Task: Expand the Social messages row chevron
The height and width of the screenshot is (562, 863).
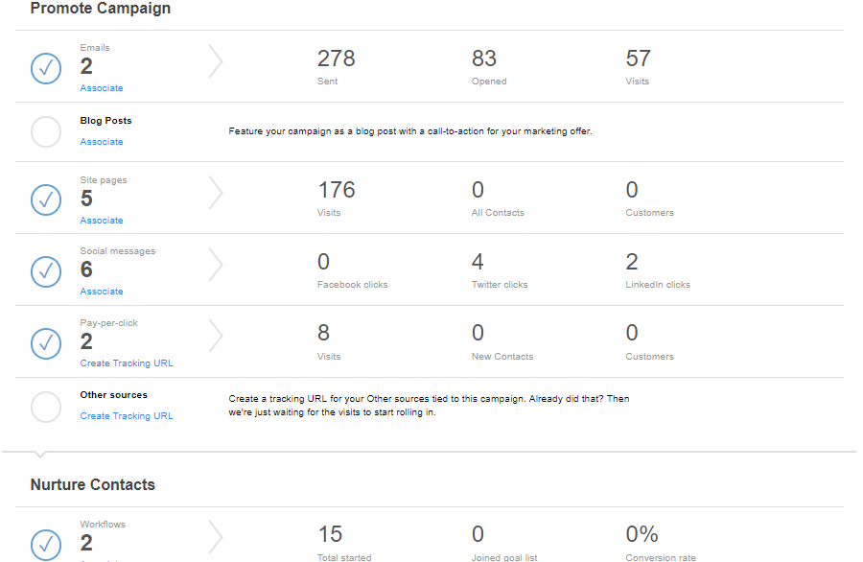Action: coord(216,265)
